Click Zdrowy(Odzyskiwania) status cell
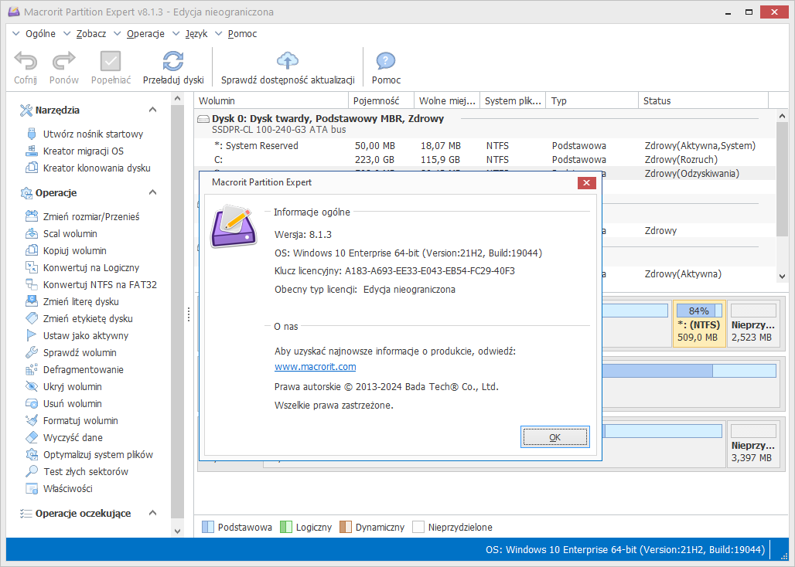Screen dimensions: 795x567 click(x=691, y=174)
